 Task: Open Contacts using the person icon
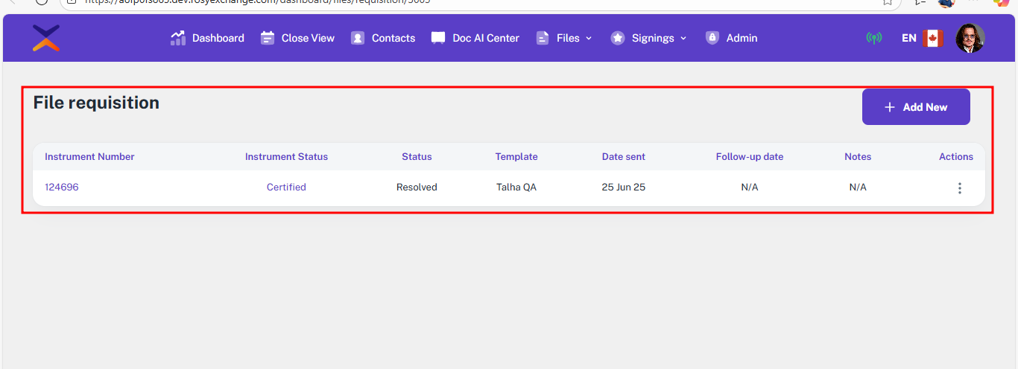coord(358,38)
